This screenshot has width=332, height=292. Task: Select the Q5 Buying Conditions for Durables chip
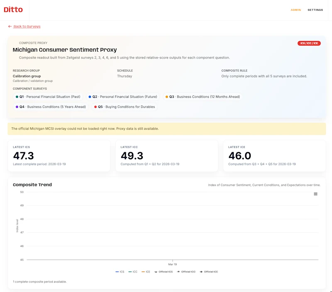(124, 107)
